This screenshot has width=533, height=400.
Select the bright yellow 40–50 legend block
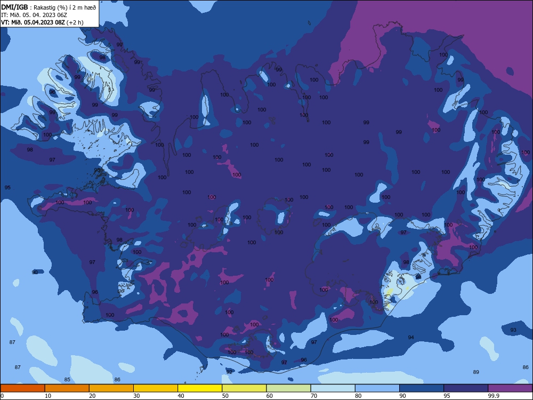coord(200,388)
